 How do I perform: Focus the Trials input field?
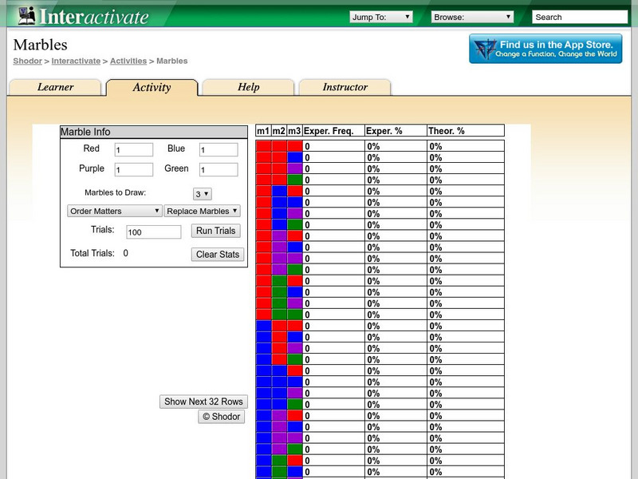154,232
